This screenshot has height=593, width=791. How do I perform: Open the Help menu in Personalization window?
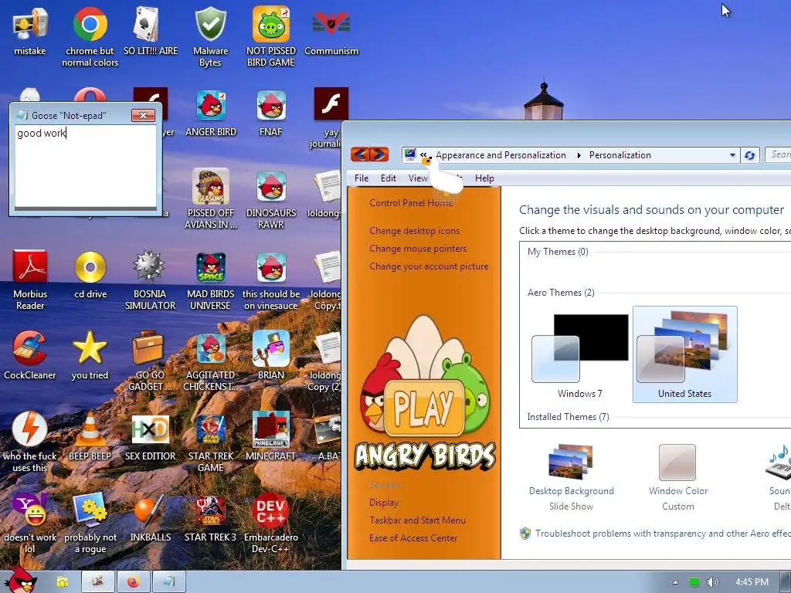484,178
